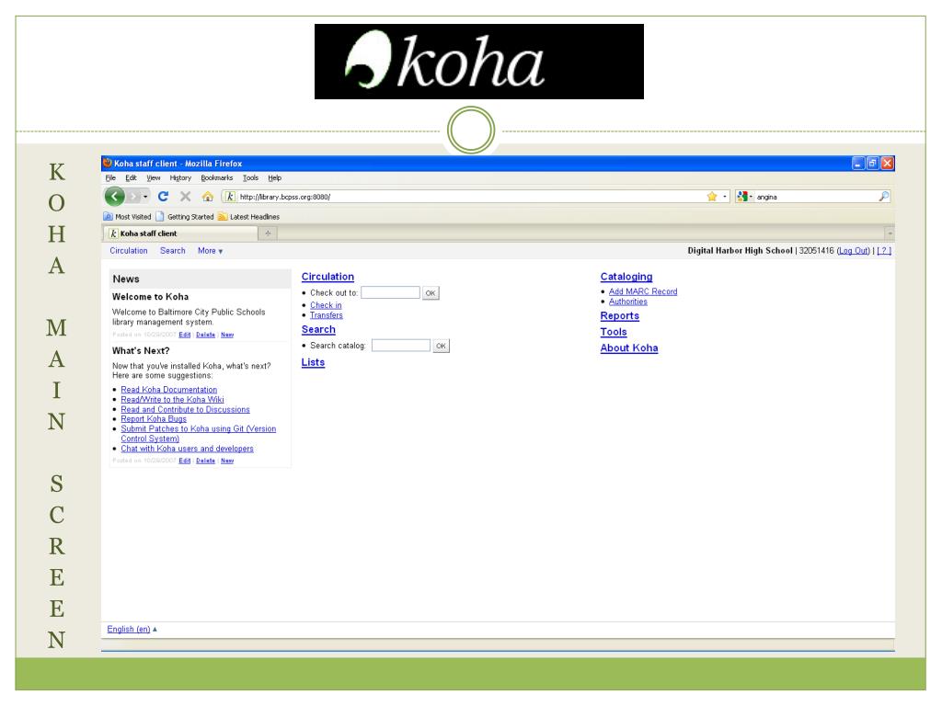
Task: Expand the More dropdown in Koha navigation
Action: (x=211, y=251)
